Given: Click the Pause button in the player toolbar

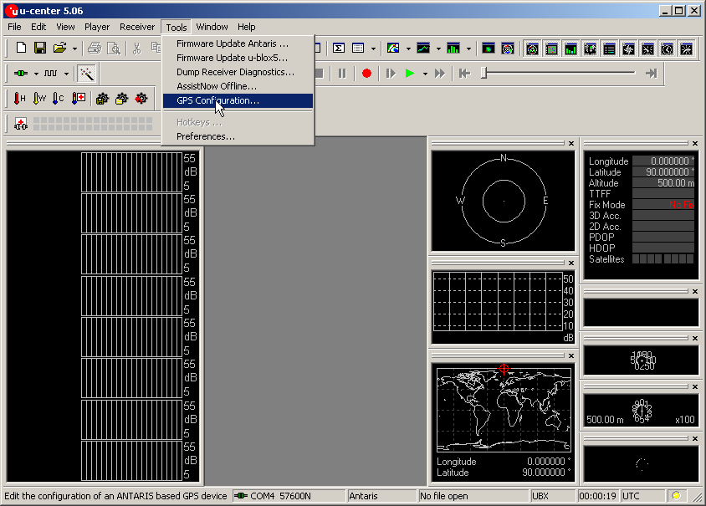Looking at the screenshot, I should coord(342,73).
